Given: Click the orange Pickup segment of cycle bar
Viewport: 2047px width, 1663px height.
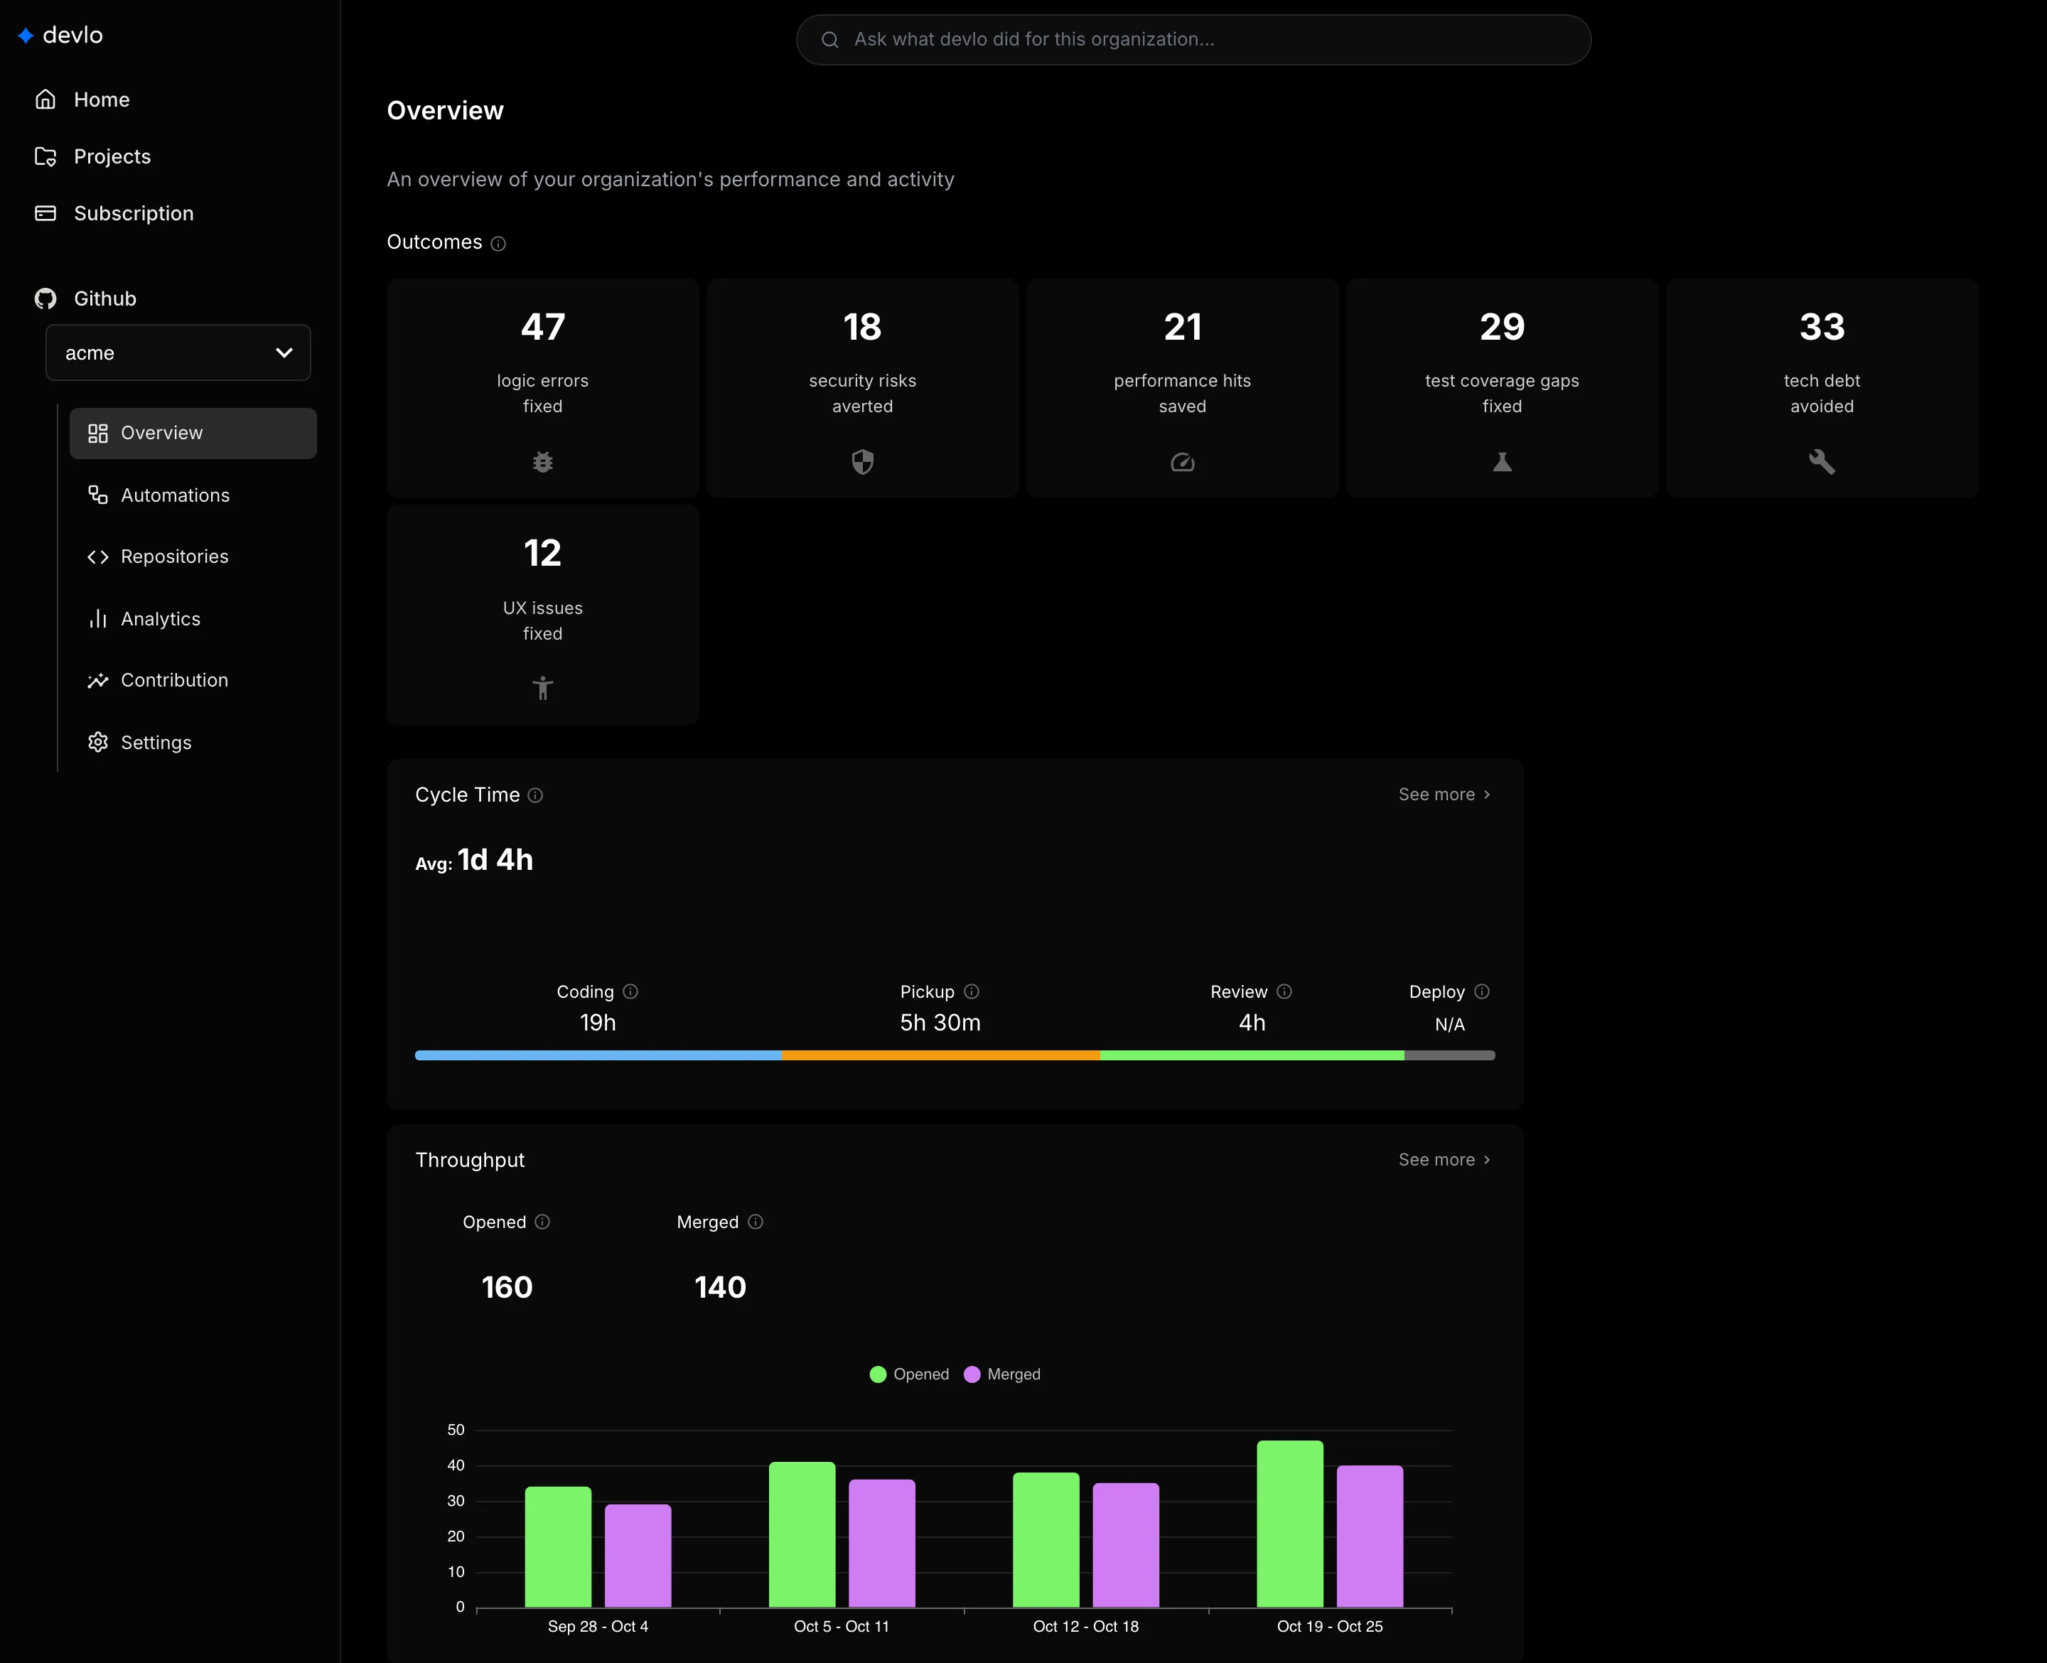Looking at the screenshot, I should tap(940, 1055).
